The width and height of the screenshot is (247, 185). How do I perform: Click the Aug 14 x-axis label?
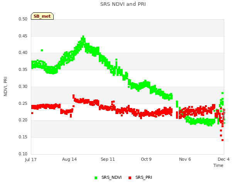[x=69, y=159]
